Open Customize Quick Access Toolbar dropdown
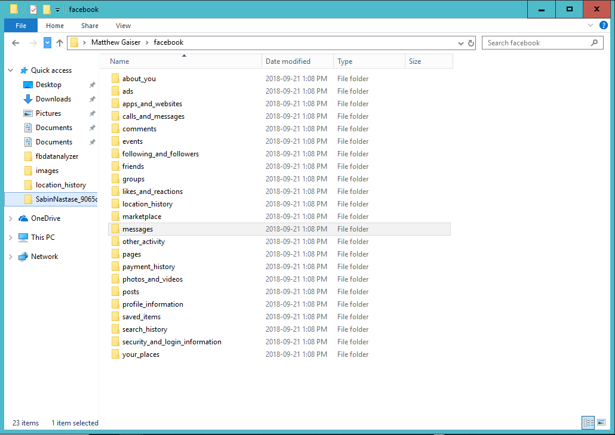 pos(58,10)
